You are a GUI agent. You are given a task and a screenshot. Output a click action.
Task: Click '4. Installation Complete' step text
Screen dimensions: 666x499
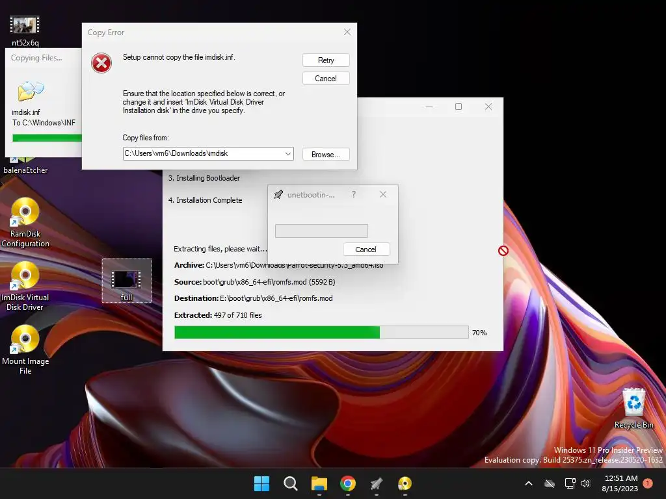click(205, 200)
